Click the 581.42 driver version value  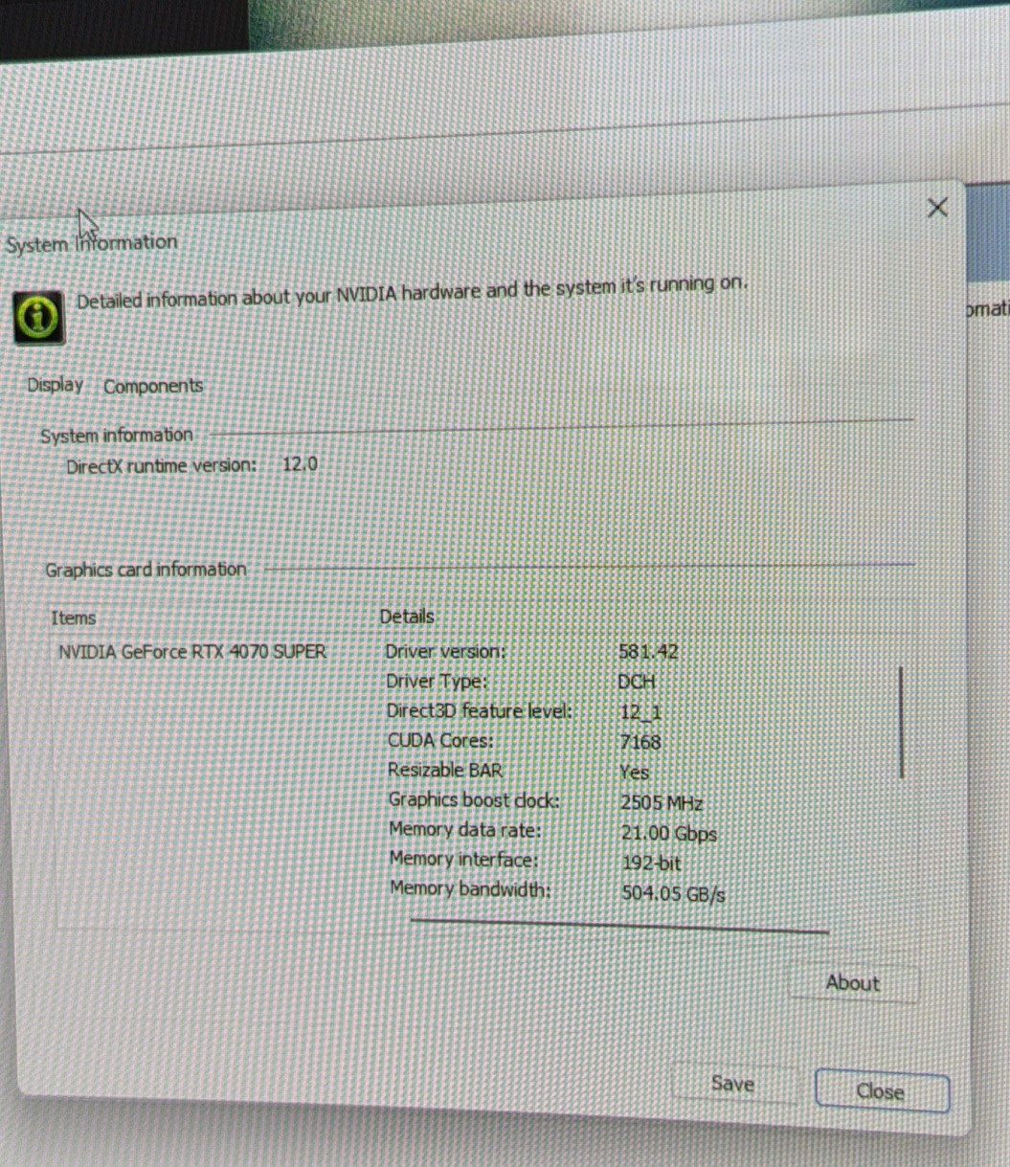pos(648,652)
